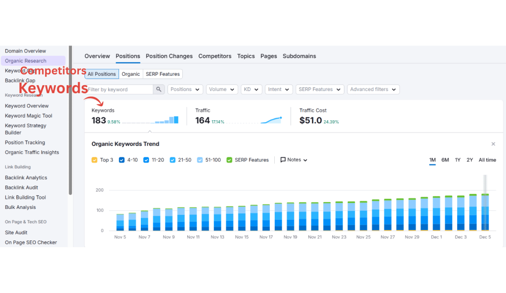Select the All time range in trend chart
This screenshot has width=506, height=293.
488,160
